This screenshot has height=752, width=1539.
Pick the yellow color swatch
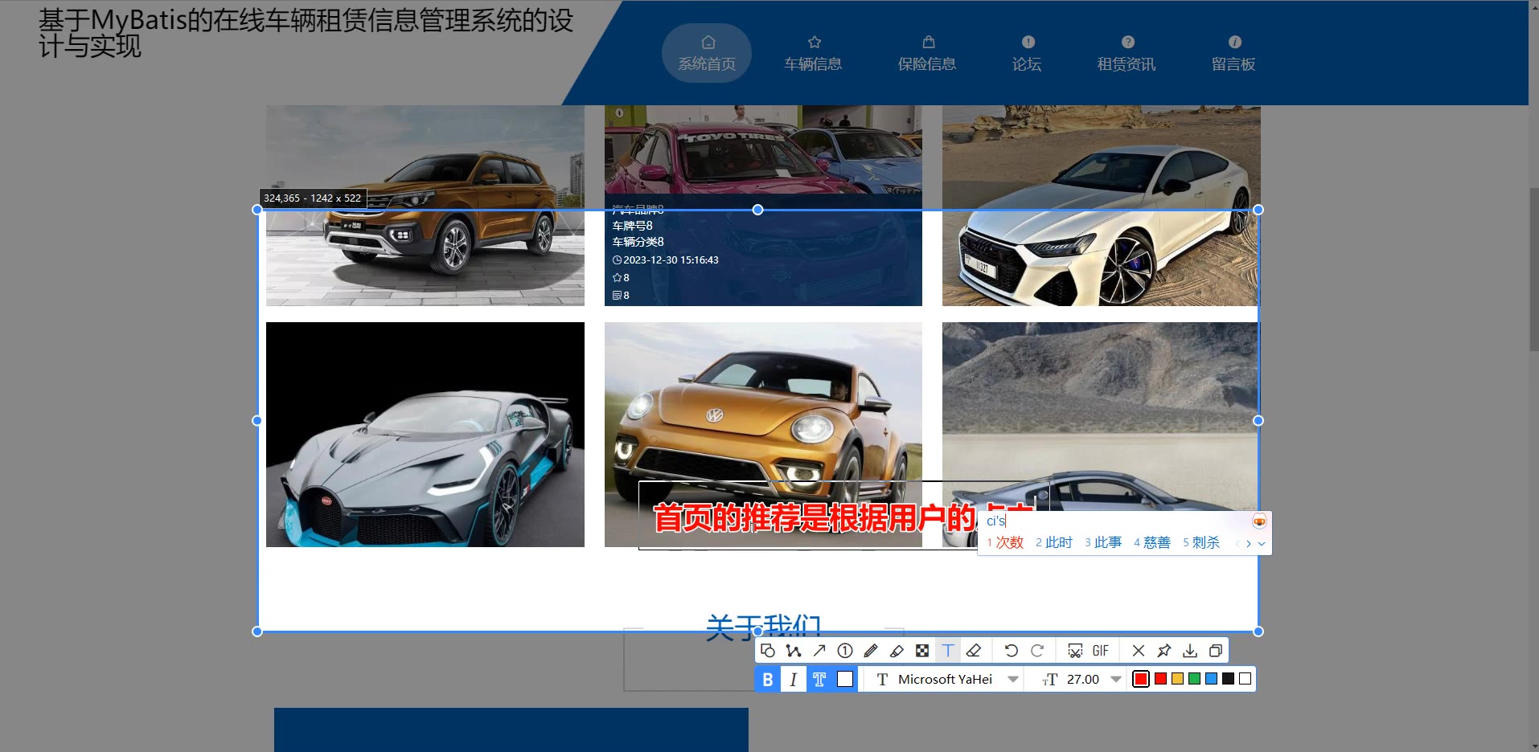[1178, 679]
